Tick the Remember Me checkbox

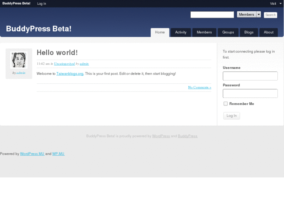(225, 104)
